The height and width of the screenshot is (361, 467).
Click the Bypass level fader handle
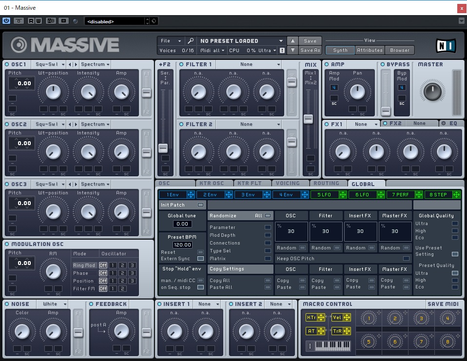coord(386,111)
